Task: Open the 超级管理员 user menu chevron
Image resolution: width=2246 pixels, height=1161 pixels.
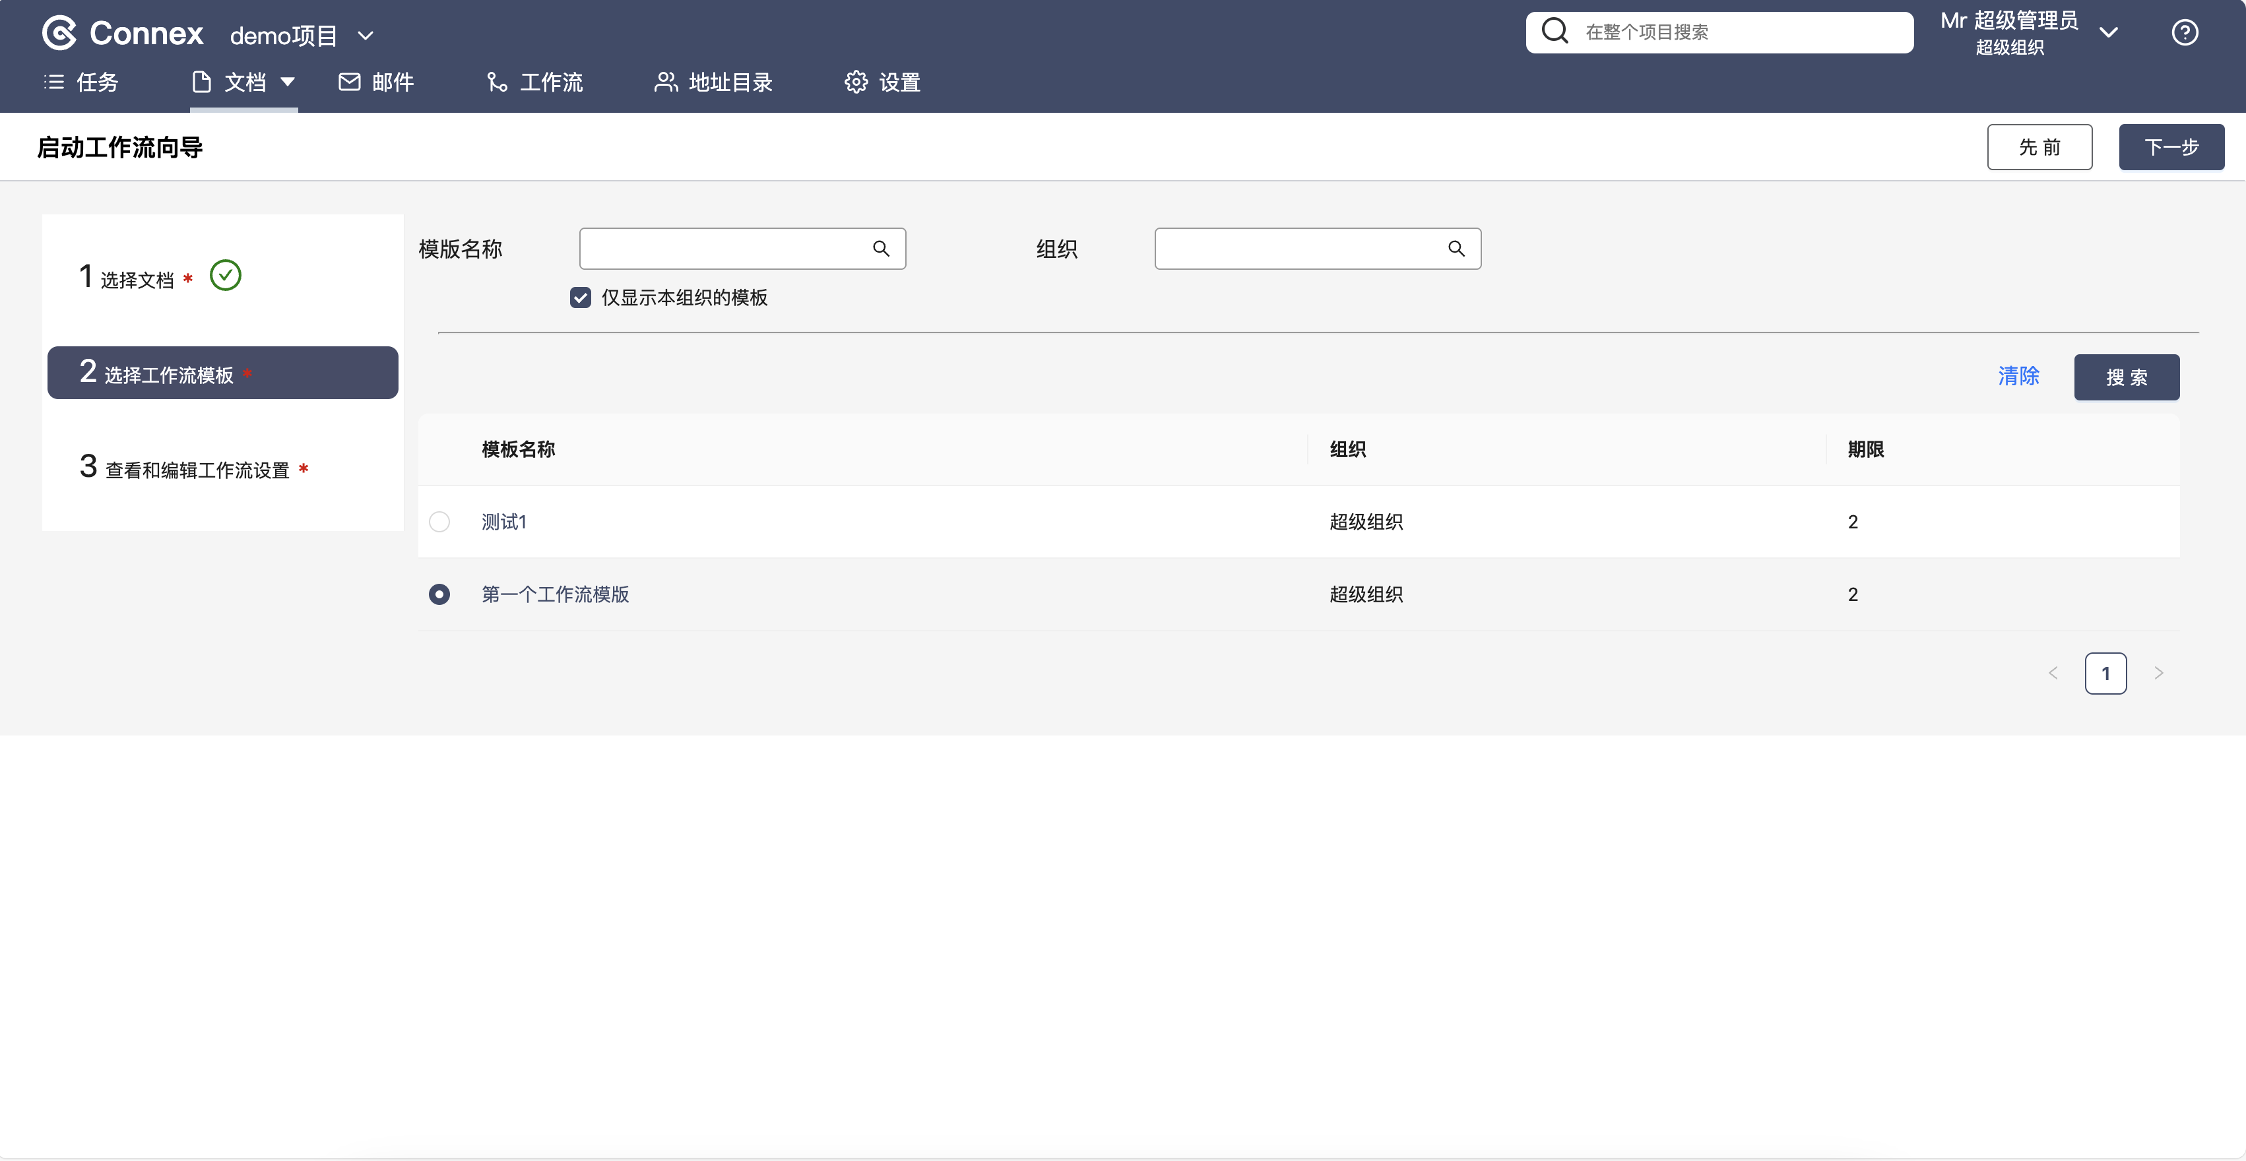Action: [2108, 33]
